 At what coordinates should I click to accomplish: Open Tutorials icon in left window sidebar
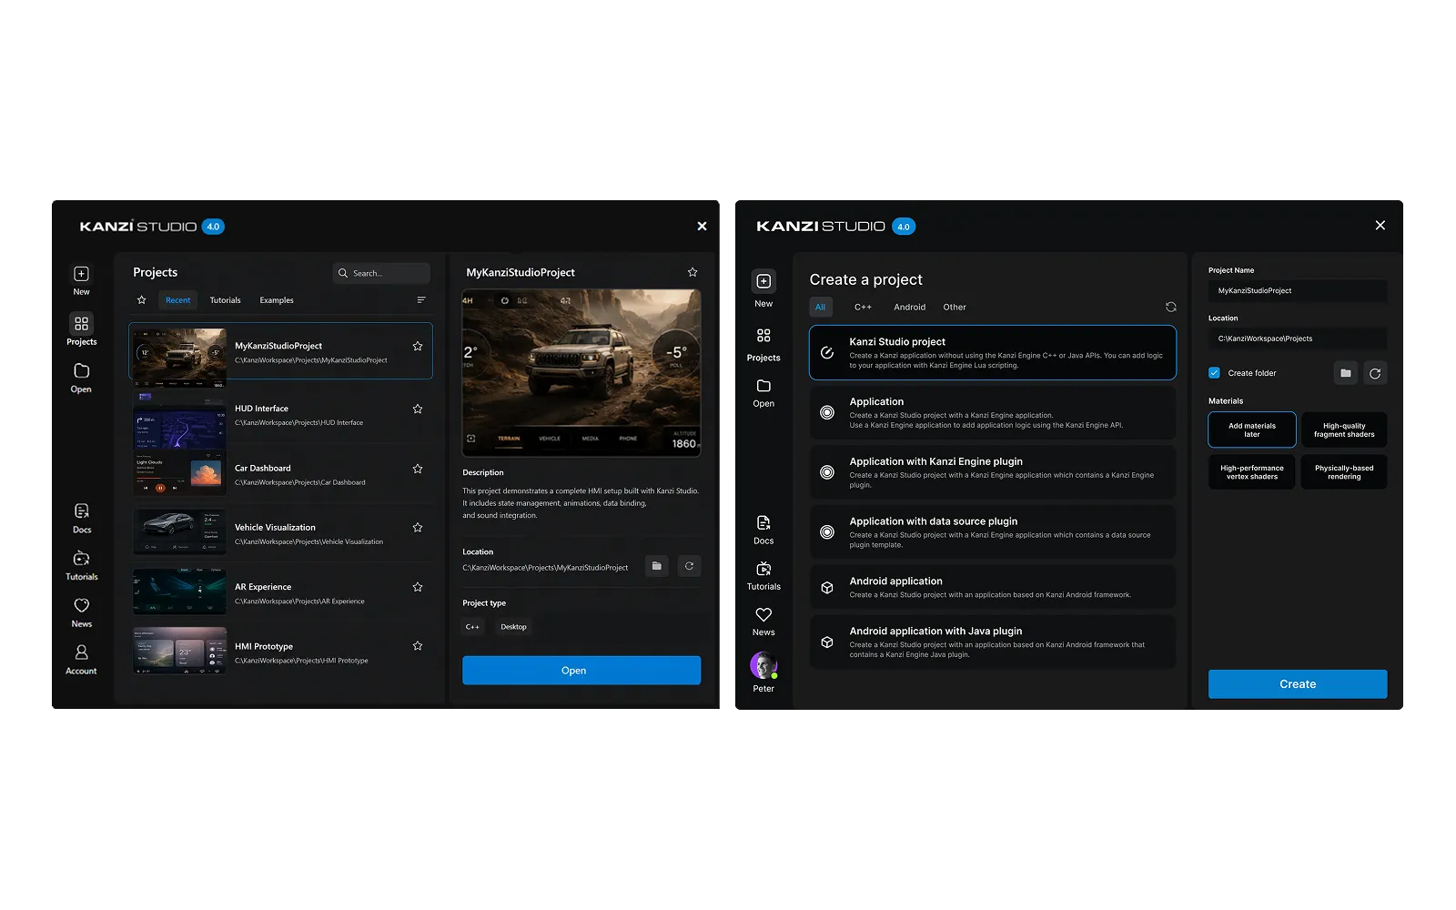81,558
